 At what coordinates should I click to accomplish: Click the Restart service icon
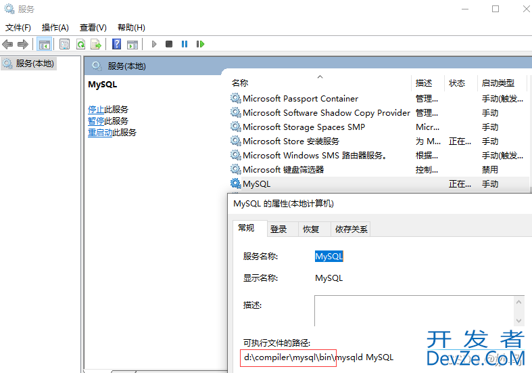[x=201, y=44]
